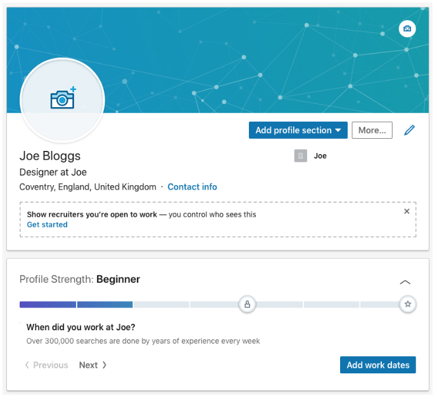Edit the profile intro with the pencil icon
Image resolution: width=437 pixels, height=400 pixels.
[x=409, y=130]
